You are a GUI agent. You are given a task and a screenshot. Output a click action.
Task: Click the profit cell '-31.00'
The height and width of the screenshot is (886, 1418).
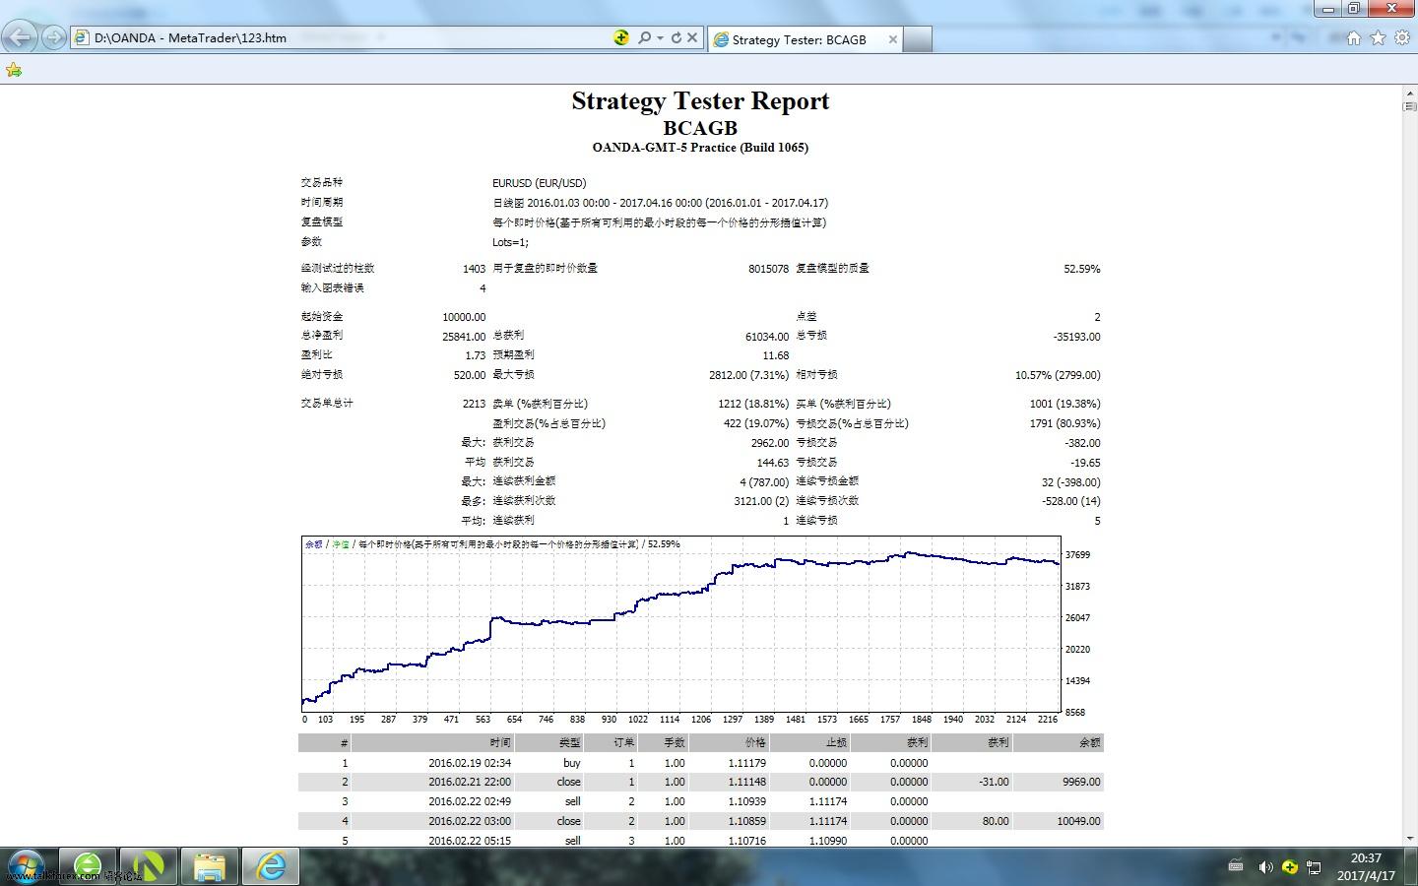[994, 782]
